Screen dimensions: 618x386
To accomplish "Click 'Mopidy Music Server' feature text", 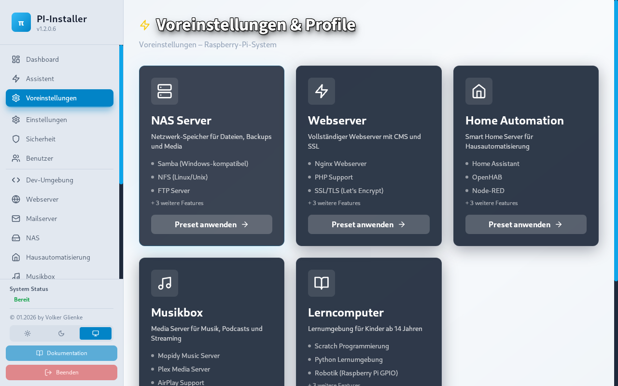I will tap(189, 356).
